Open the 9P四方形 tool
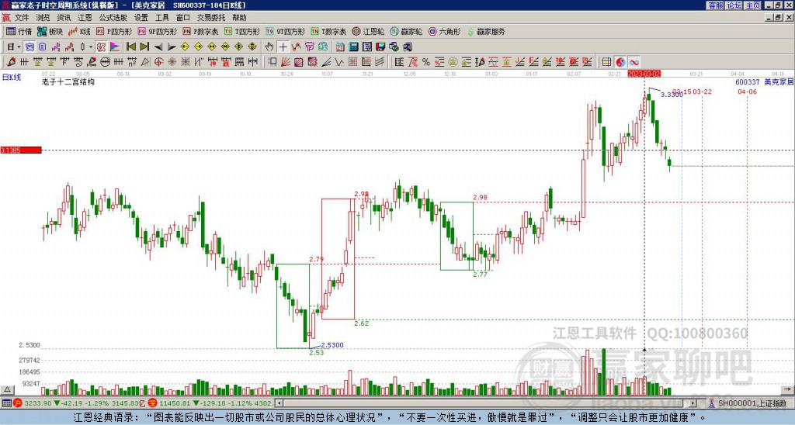This screenshot has height=425, width=795. coord(158,31)
